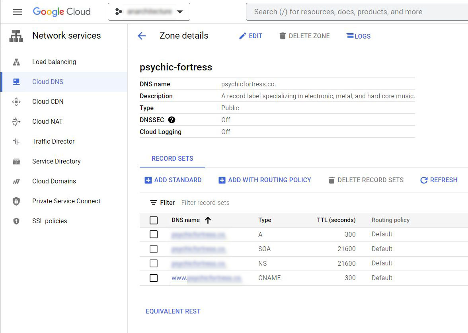
Task: Open the project selector dropdown
Action: point(149,12)
